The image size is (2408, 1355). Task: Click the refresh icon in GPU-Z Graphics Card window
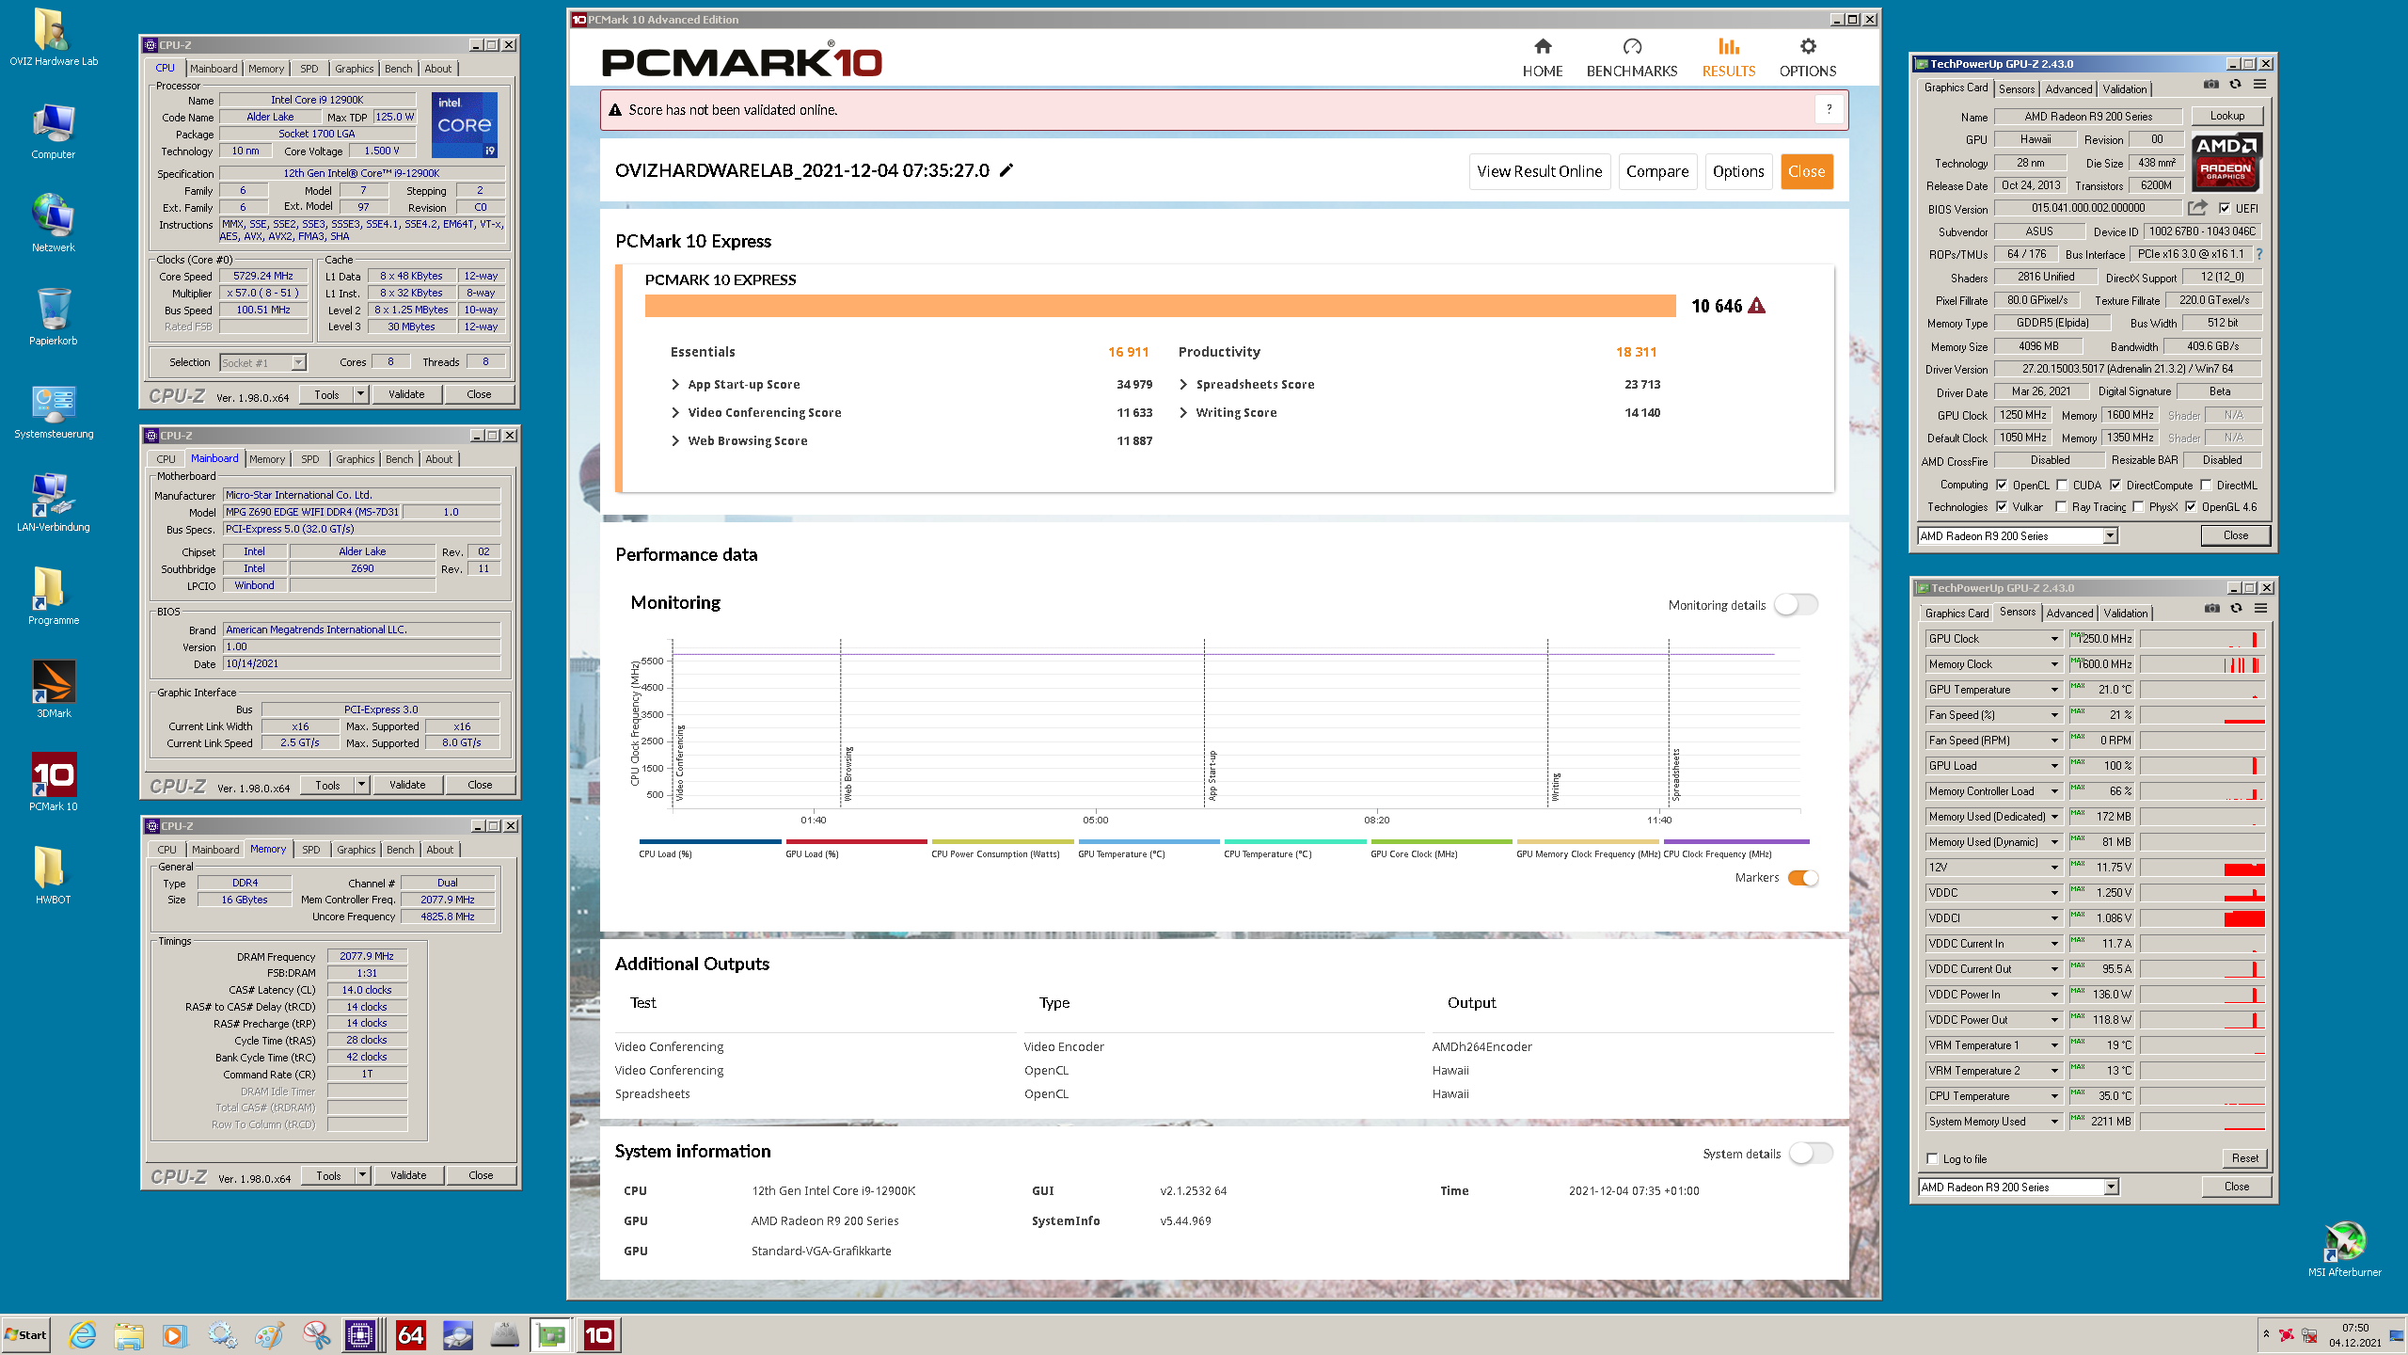point(2235,85)
